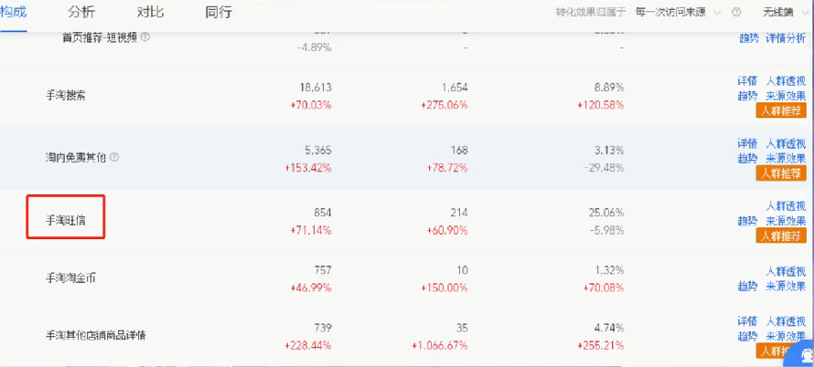Open 详情 link for 手淘搜索
Image resolution: width=814 pixels, height=367 pixels.
tap(747, 81)
